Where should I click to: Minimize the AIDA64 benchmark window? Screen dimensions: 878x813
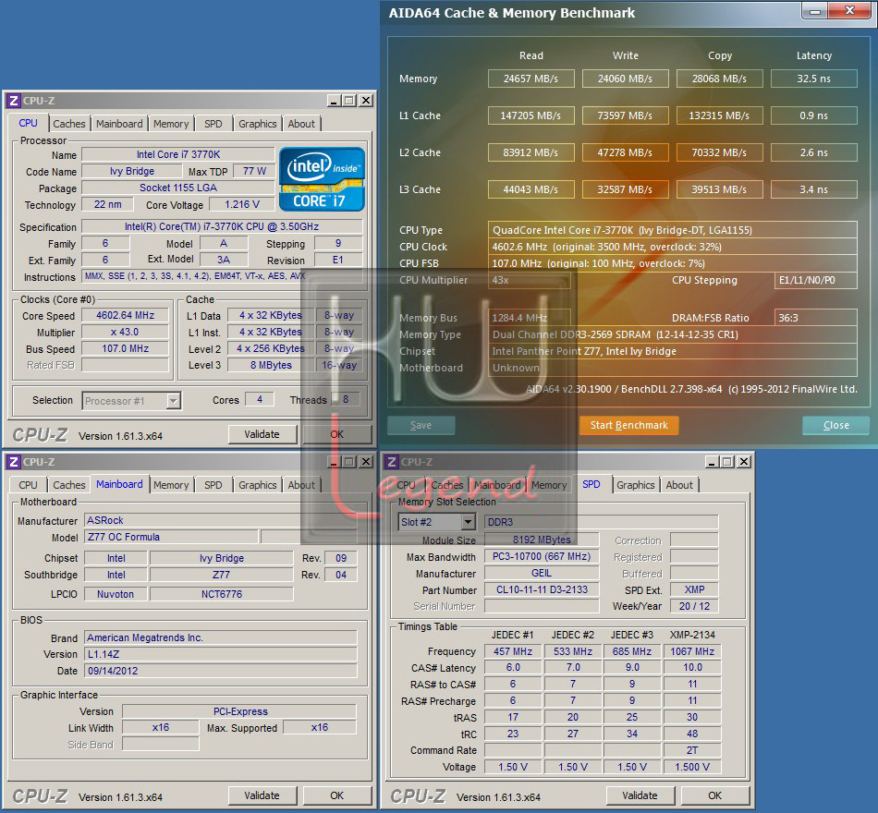(815, 11)
